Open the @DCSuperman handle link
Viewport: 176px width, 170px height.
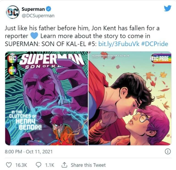[x=38, y=15]
